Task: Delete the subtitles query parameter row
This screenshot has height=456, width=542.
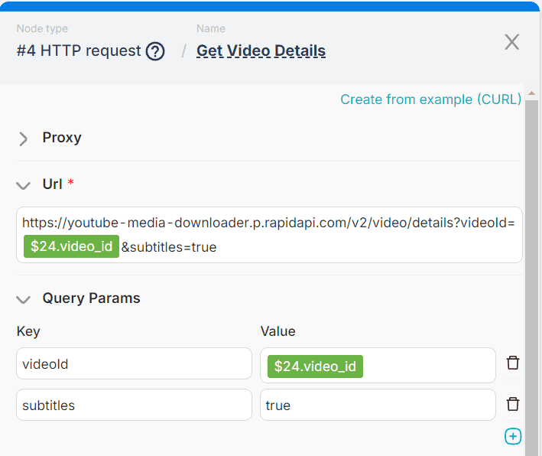Action: click(x=513, y=404)
